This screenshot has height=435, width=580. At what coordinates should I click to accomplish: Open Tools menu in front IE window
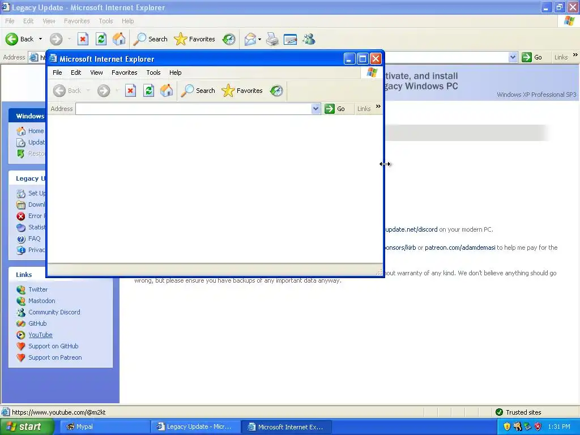pos(153,72)
